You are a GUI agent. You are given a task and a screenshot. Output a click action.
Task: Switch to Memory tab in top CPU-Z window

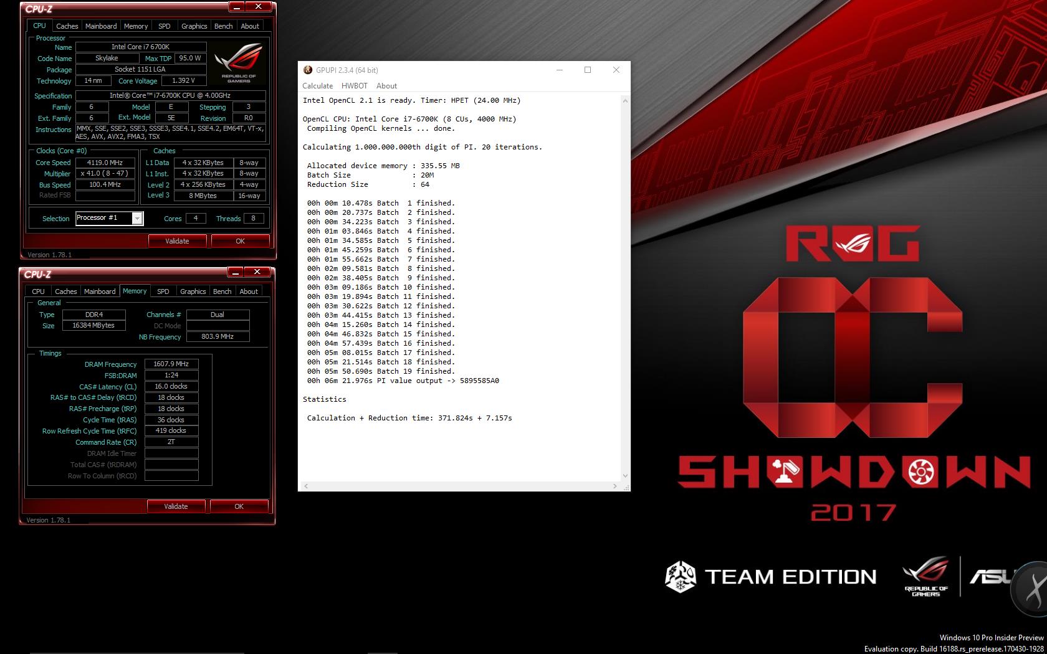click(136, 26)
